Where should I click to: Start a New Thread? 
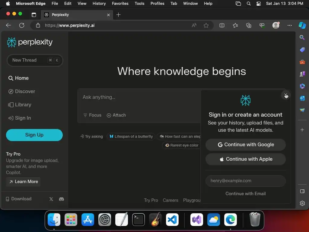35,60
